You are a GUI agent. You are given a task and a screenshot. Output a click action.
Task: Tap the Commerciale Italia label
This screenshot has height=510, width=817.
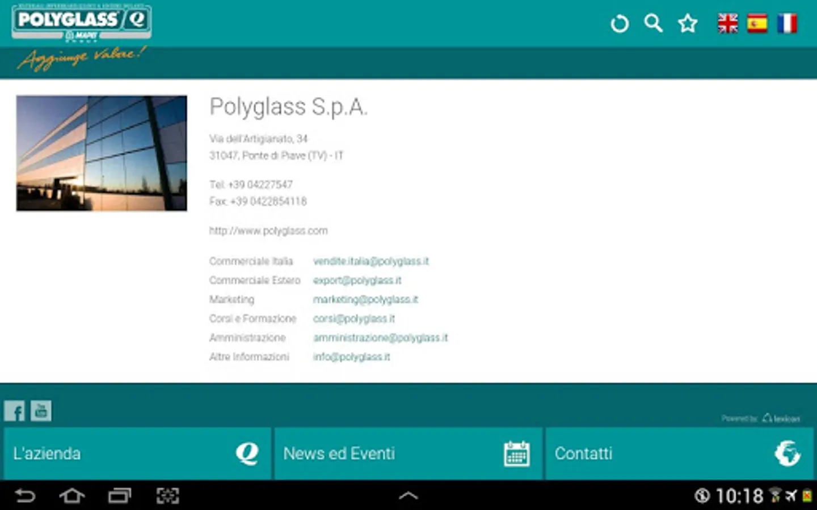(251, 261)
